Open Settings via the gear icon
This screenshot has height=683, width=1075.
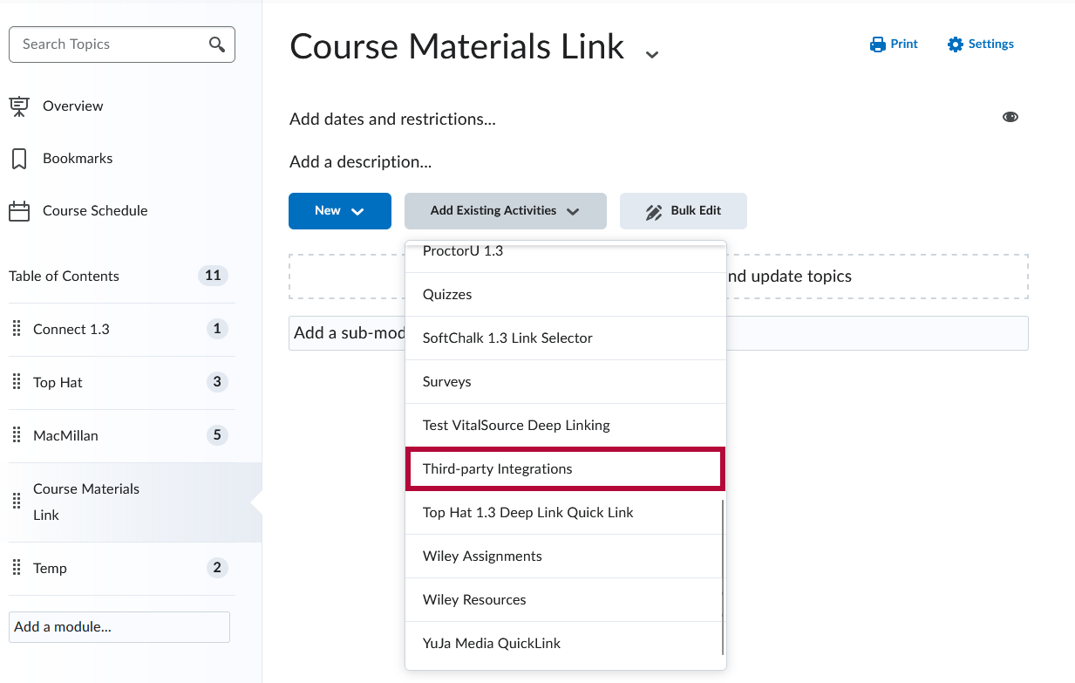[x=956, y=44]
